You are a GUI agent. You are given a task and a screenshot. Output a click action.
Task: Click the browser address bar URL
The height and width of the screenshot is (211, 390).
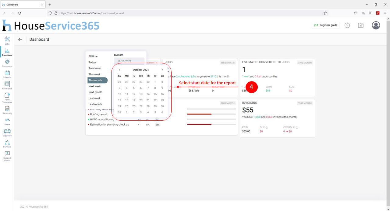click(92, 13)
